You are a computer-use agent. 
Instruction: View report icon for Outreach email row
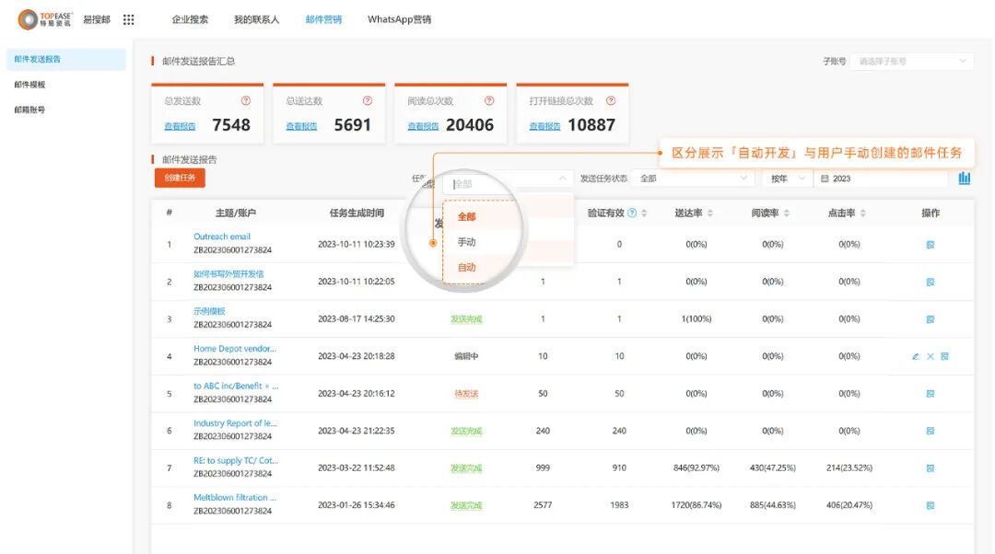click(931, 245)
